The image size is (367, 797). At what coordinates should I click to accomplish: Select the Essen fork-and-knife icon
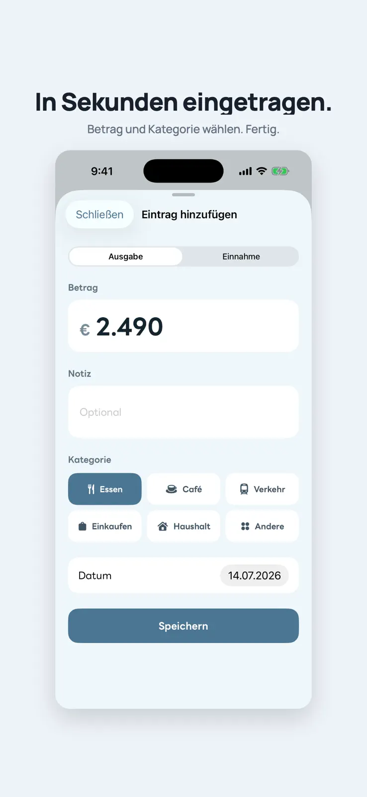tap(91, 489)
